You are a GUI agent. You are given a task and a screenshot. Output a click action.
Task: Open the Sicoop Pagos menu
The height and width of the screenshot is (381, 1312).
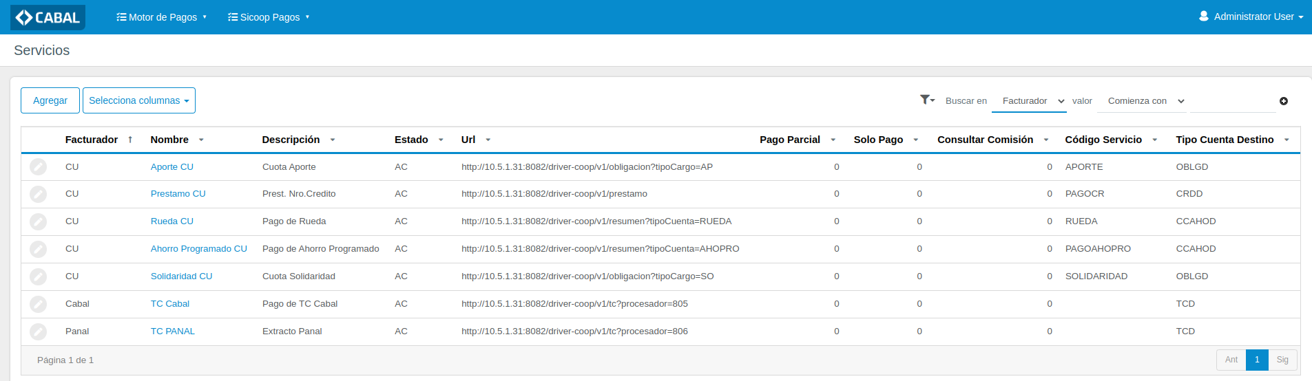(x=269, y=17)
